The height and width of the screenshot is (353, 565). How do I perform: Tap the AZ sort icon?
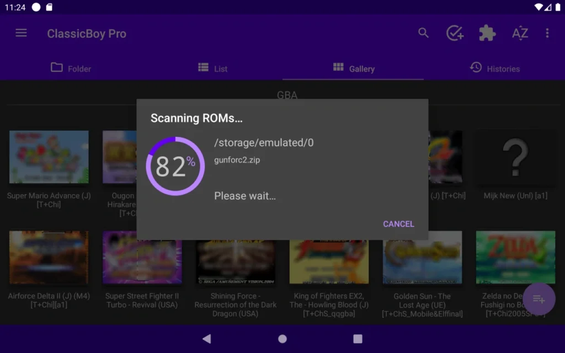520,33
